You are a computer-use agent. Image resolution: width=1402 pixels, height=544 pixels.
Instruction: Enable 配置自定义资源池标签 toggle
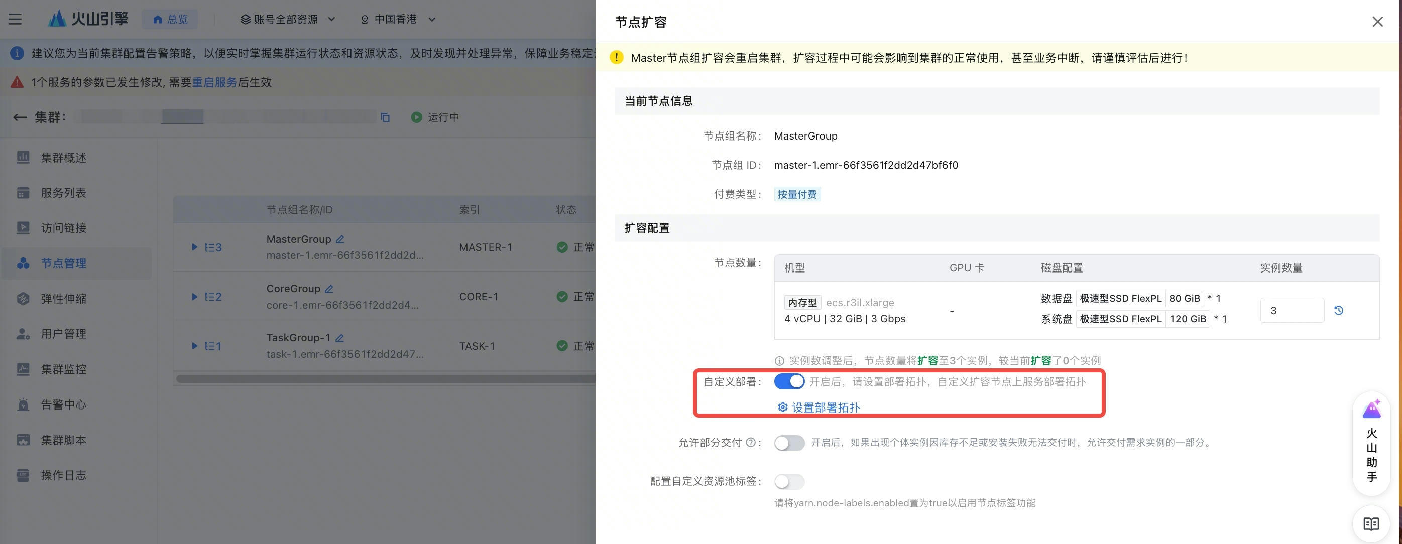point(789,481)
